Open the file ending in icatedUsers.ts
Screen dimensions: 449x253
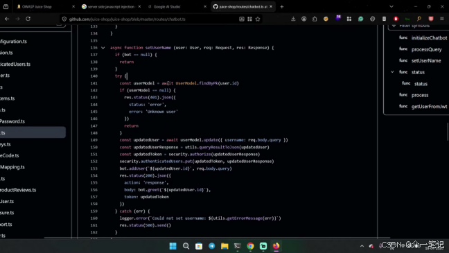tap(15, 64)
